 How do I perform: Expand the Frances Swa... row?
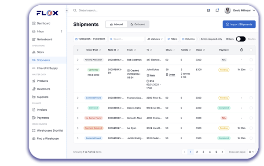(77, 98)
